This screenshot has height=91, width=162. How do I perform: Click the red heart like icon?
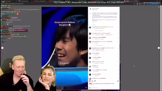(90, 81)
